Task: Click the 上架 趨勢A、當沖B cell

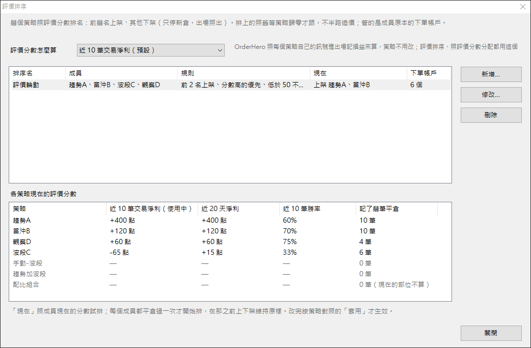Action: [x=342, y=85]
